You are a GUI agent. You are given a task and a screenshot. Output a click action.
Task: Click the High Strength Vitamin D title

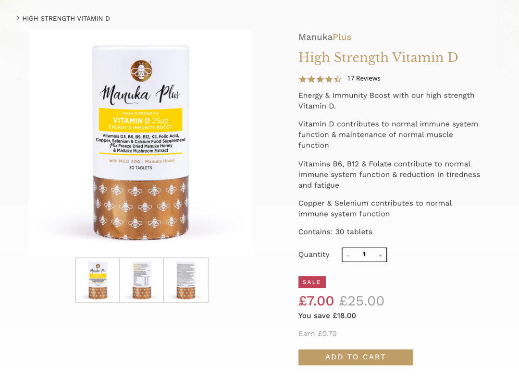click(378, 58)
